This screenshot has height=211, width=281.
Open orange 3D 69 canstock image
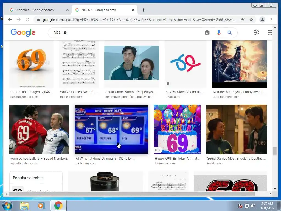(x=31, y=64)
